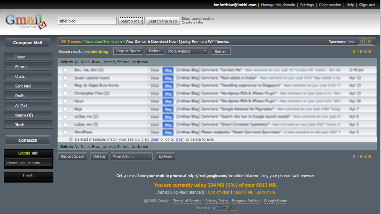Select Unread in the upper Select row
The image size is (381, 214).
click(109, 62)
